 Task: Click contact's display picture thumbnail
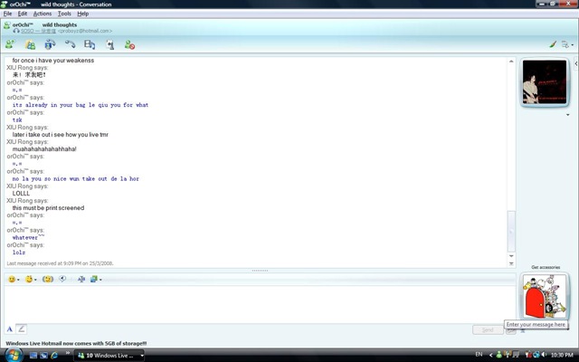pos(545,82)
